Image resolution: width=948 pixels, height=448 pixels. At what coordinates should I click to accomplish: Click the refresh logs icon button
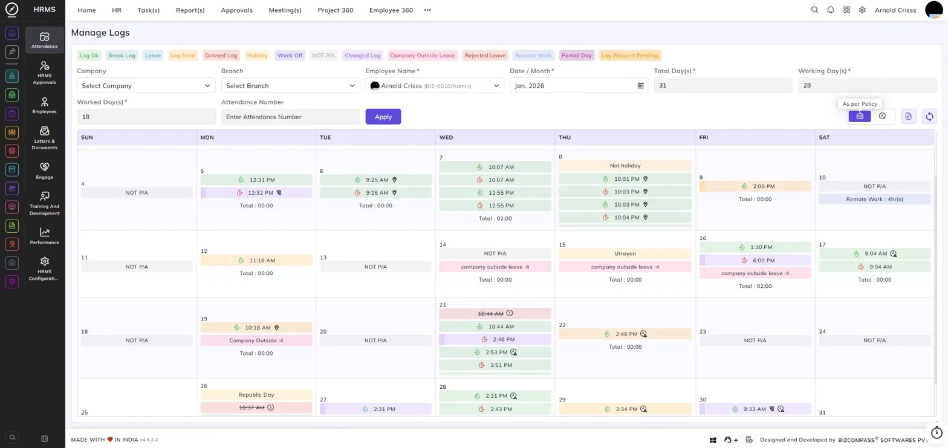[929, 117]
